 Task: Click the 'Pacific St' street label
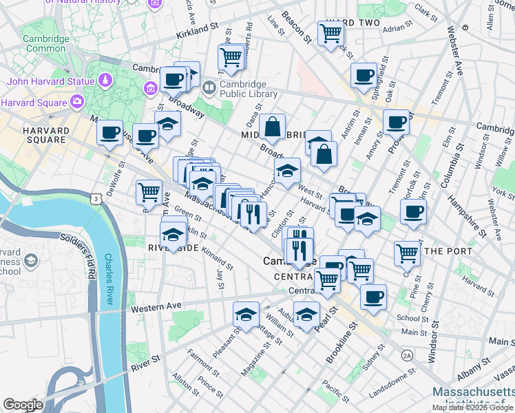[x=336, y=392]
